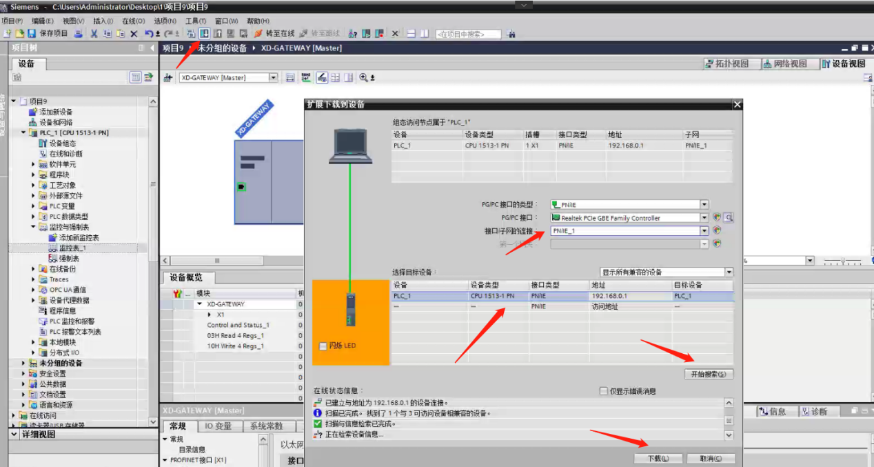Open the 在线(O) menu
874x467 pixels.
[x=134, y=21]
